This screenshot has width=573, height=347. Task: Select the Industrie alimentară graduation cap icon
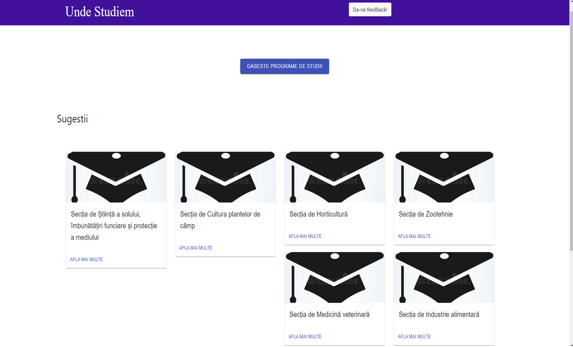444,277
